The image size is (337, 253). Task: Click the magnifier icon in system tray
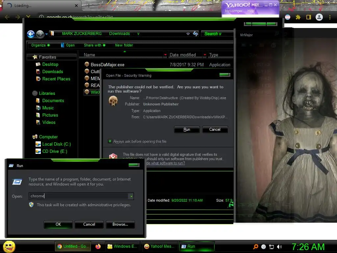(x=255, y=247)
